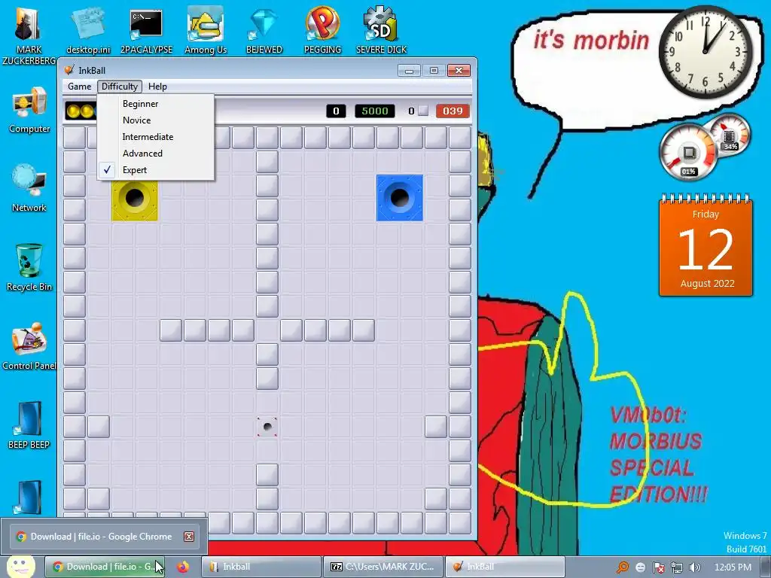Click the calendar gadget showing 12
The image size is (771, 578).
coord(705,246)
